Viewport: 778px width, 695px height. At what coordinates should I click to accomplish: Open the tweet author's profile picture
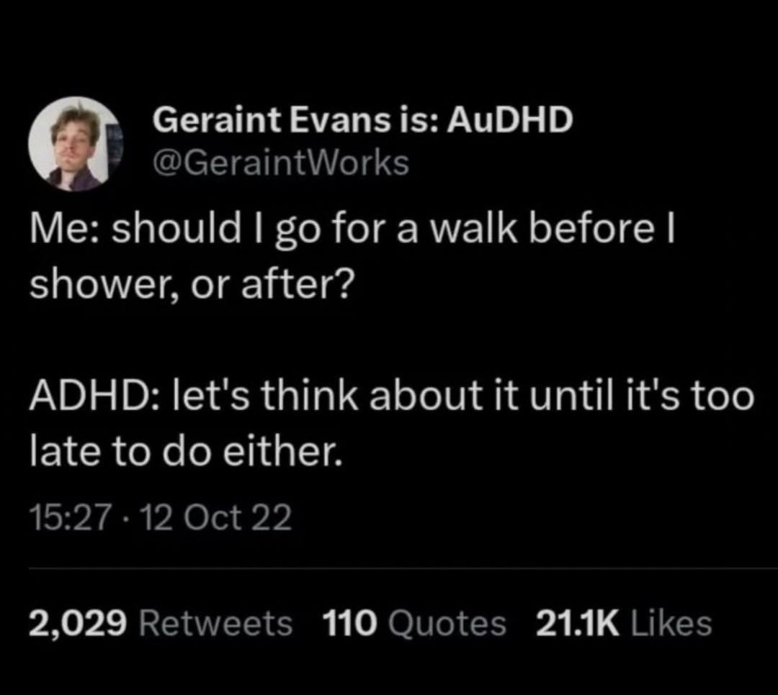tap(75, 144)
